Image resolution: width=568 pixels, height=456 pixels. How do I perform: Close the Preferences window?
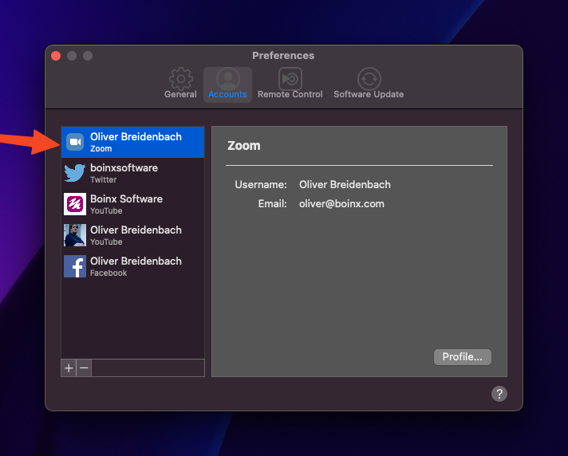56,56
